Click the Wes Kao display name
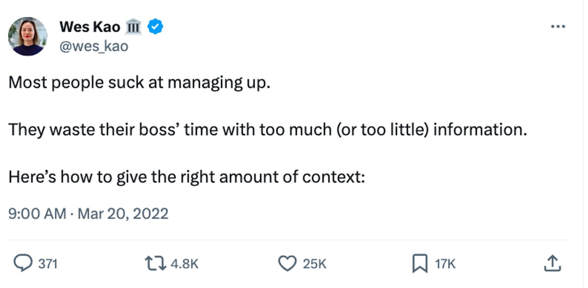This screenshot has width=588, height=288. tap(90, 27)
